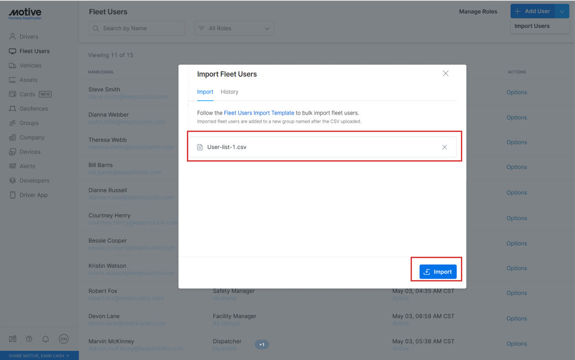The image size is (575, 360).
Task: Click the Alerts sidebar icon
Action: point(13,166)
